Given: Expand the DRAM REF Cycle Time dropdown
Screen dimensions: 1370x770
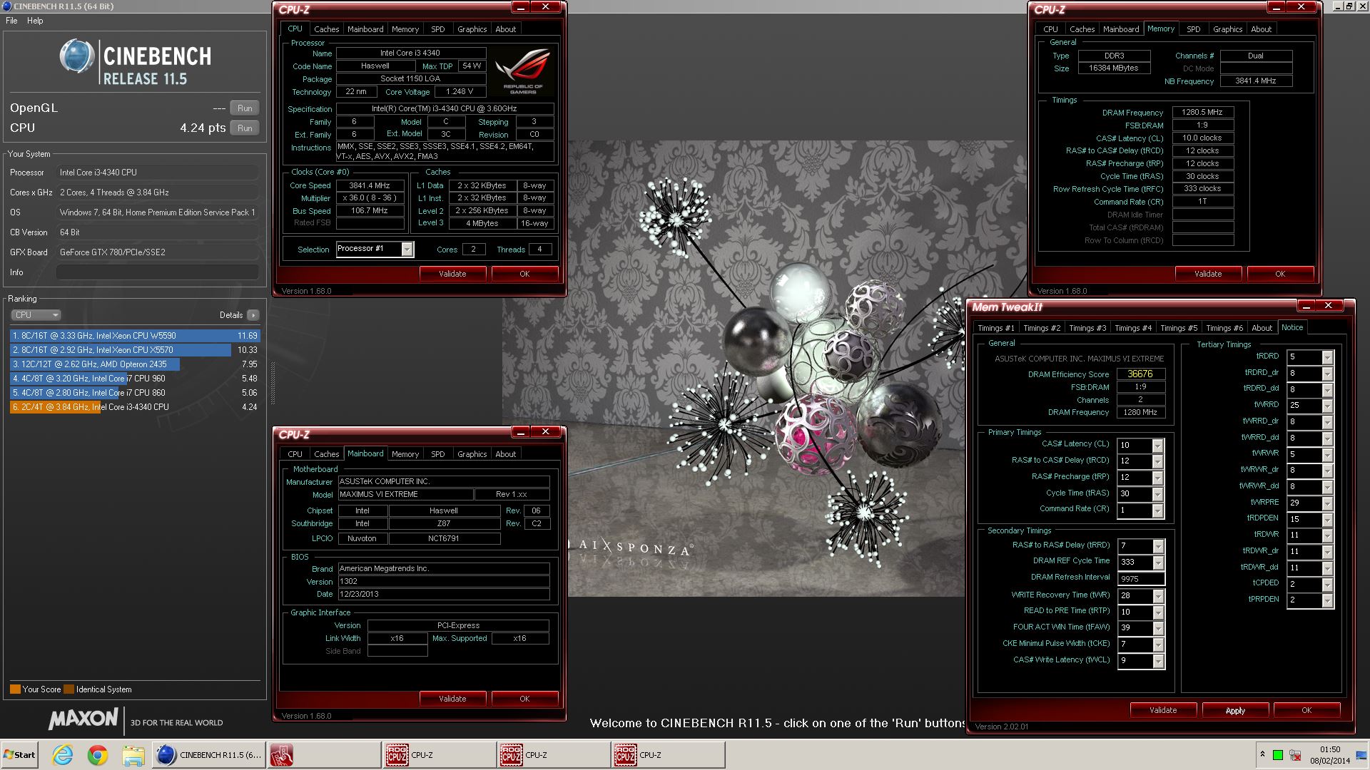Looking at the screenshot, I should point(1158,563).
